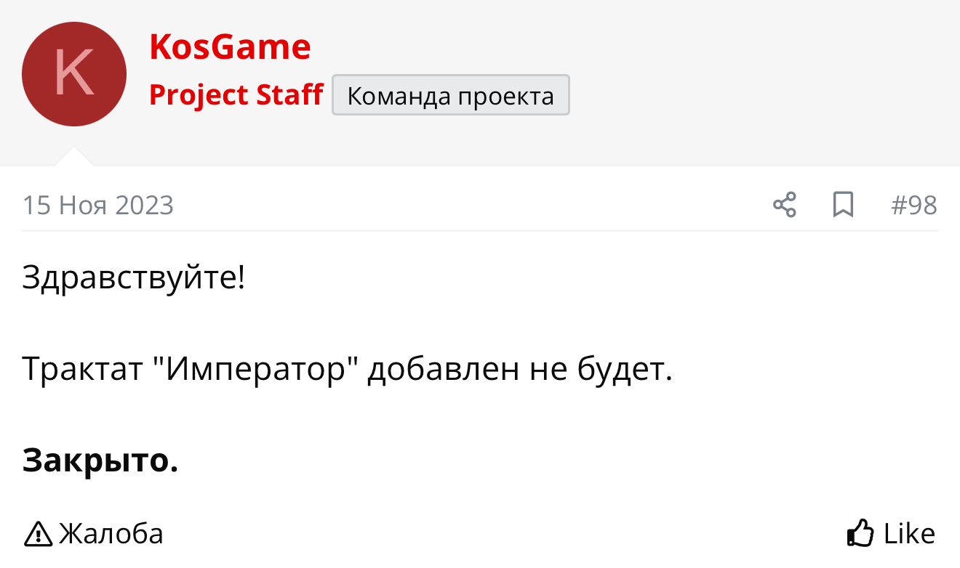This screenshot has width=960, height=568.
Task: Click the share icon for post #98
Action: pyautogui.click(x=785, y=205)
